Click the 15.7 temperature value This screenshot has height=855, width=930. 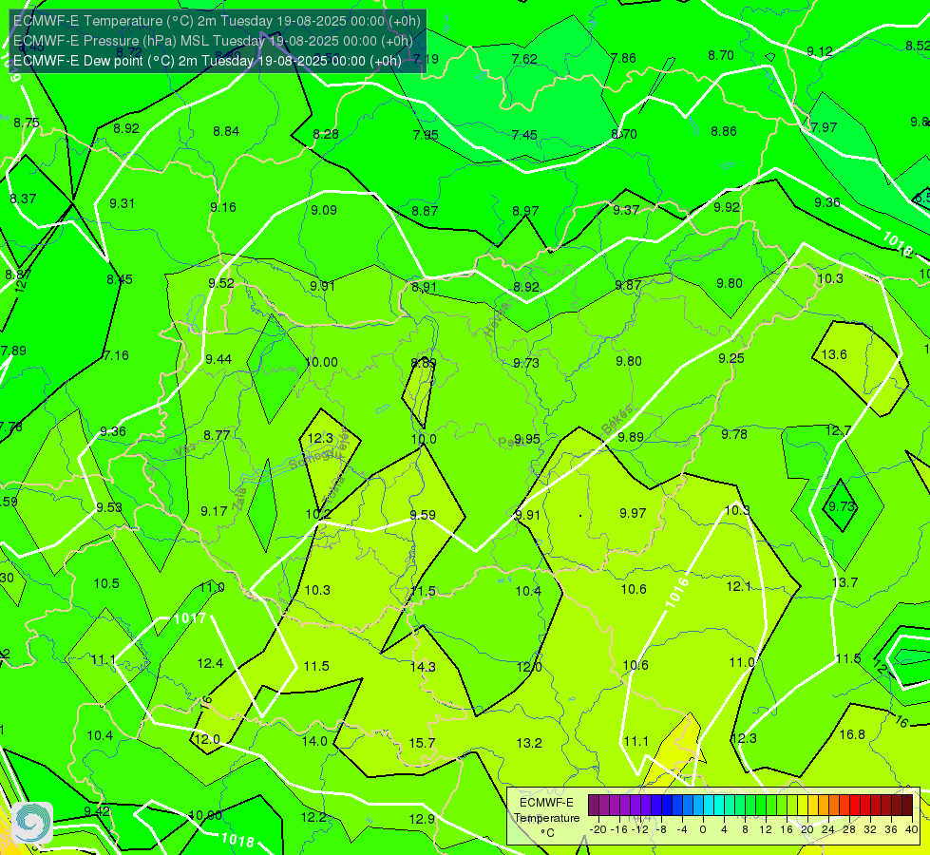tap(423, 743)
